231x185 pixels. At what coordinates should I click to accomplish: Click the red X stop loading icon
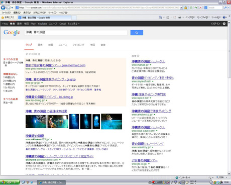[200, 8]
